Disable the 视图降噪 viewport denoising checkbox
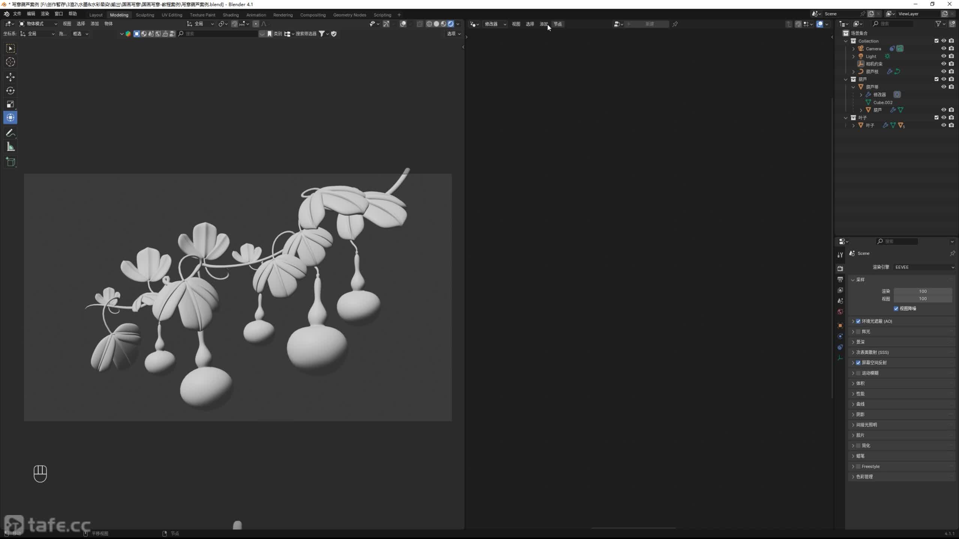The height and width of the screenshot is (539, 959). click(896, 308)
